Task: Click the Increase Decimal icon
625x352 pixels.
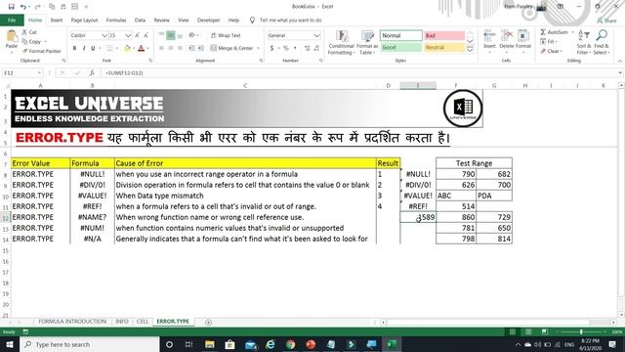Action: [x=307, y=48]
